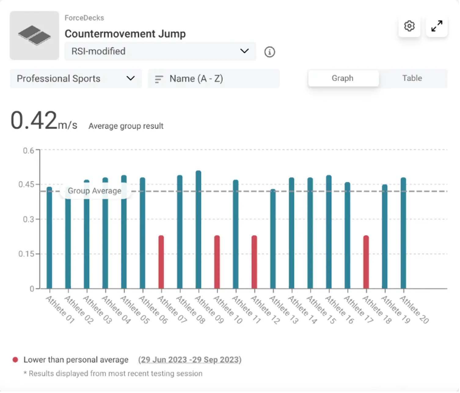Click the red bar for Athlete 12
The image size is (460, 393).
pyautogui.click(x=254, y=262)
